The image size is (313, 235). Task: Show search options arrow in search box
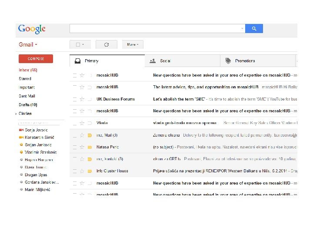(x=242, y=28)
